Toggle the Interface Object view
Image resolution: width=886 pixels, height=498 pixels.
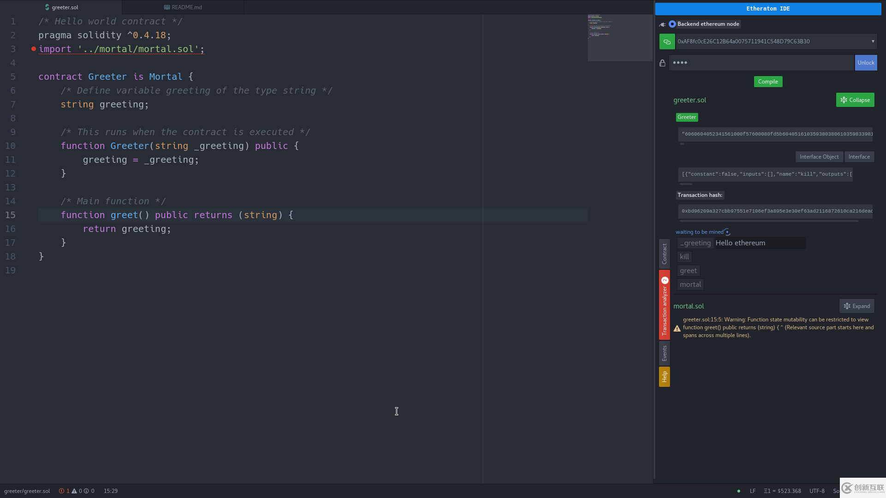point(819,157)
